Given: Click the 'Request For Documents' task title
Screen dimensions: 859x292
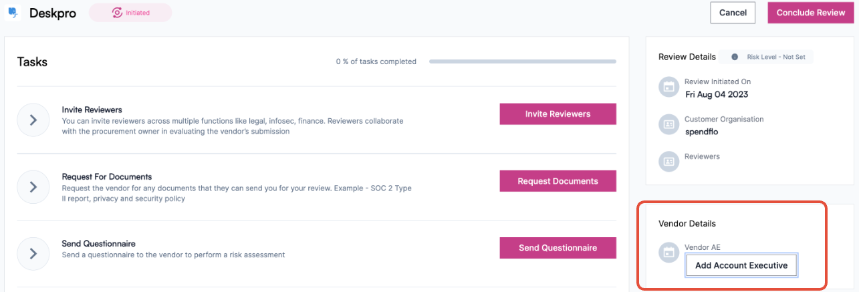Looking at the screenshot, I should pyautogui.click(x=107, y=176).
